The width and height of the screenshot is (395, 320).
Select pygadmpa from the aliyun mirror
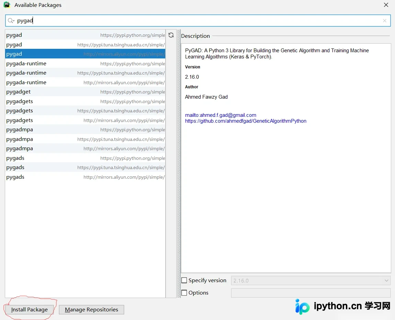tap(85, 148)
